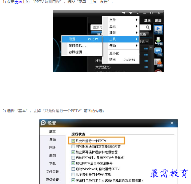Open the skin (shirt) icon in PPTV title bar
This screenshot has width=191, height=184.
pos(130,13)
